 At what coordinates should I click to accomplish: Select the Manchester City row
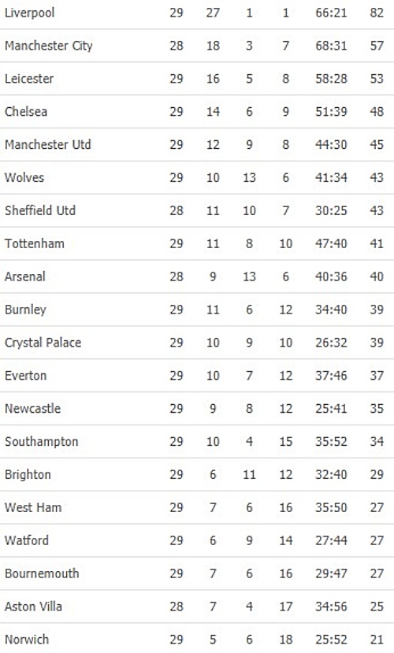197,46
